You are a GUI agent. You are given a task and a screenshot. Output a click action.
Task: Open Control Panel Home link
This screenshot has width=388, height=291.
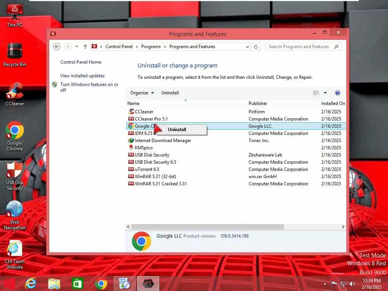pos(81,62)
